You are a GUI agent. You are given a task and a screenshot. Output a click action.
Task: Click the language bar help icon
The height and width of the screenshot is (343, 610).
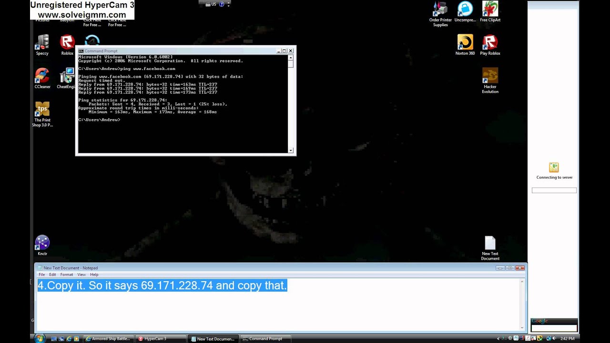click(222, 4)
